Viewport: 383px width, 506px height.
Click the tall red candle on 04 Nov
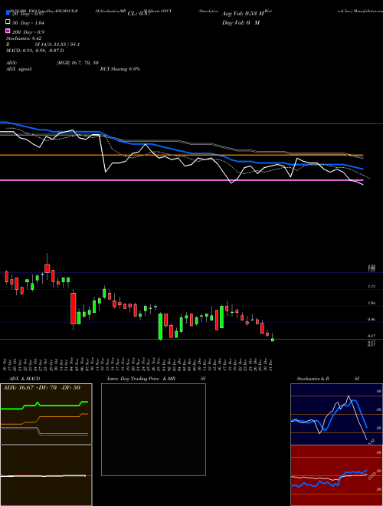(x=74, y=308)
